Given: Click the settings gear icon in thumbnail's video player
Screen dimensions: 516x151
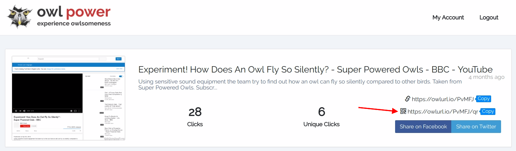Looking at the screenshot, I should coord(71,111).
